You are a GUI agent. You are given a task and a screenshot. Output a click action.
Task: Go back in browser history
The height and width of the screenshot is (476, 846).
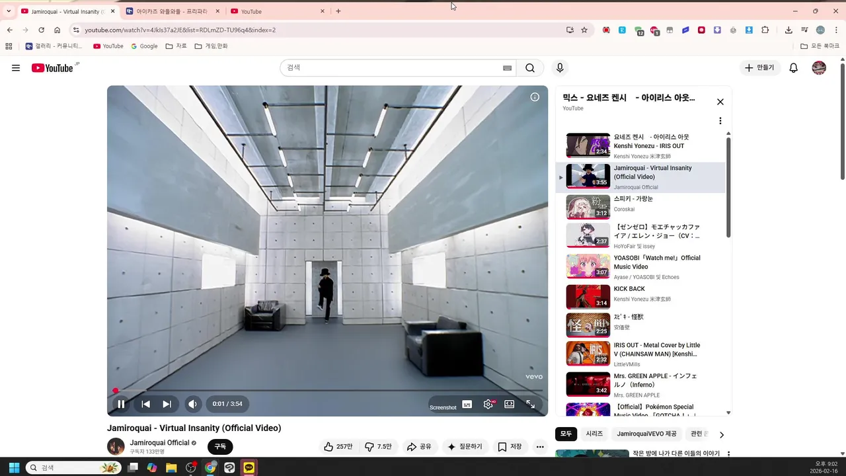[x=9, y=30]
